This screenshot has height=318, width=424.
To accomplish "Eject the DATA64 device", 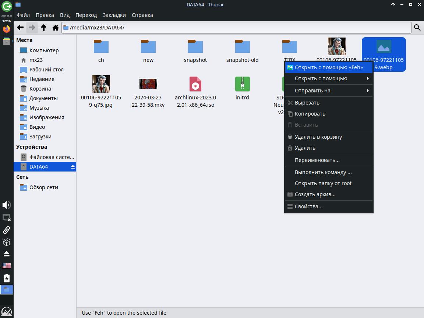I will click(x=73, y=167).
